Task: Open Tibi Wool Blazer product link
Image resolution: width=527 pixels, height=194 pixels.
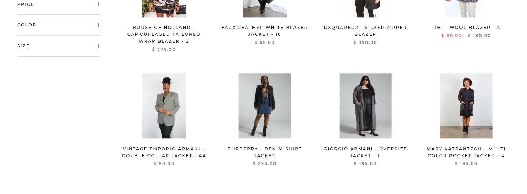Action: [466, 28]
